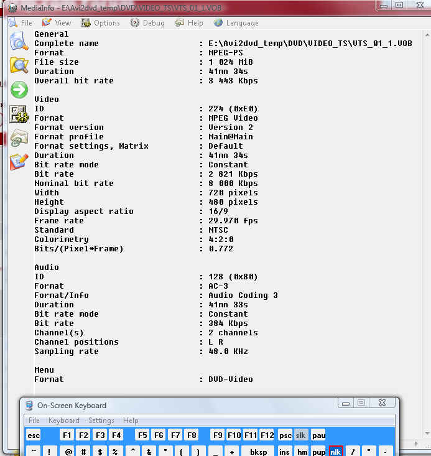Open preferences via the checkbox-gear sidebar icon

click(x=19, y=114)
